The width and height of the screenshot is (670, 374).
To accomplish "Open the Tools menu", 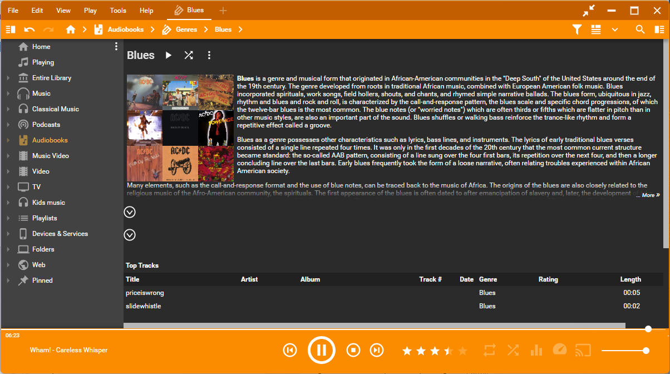I will 118,11.
